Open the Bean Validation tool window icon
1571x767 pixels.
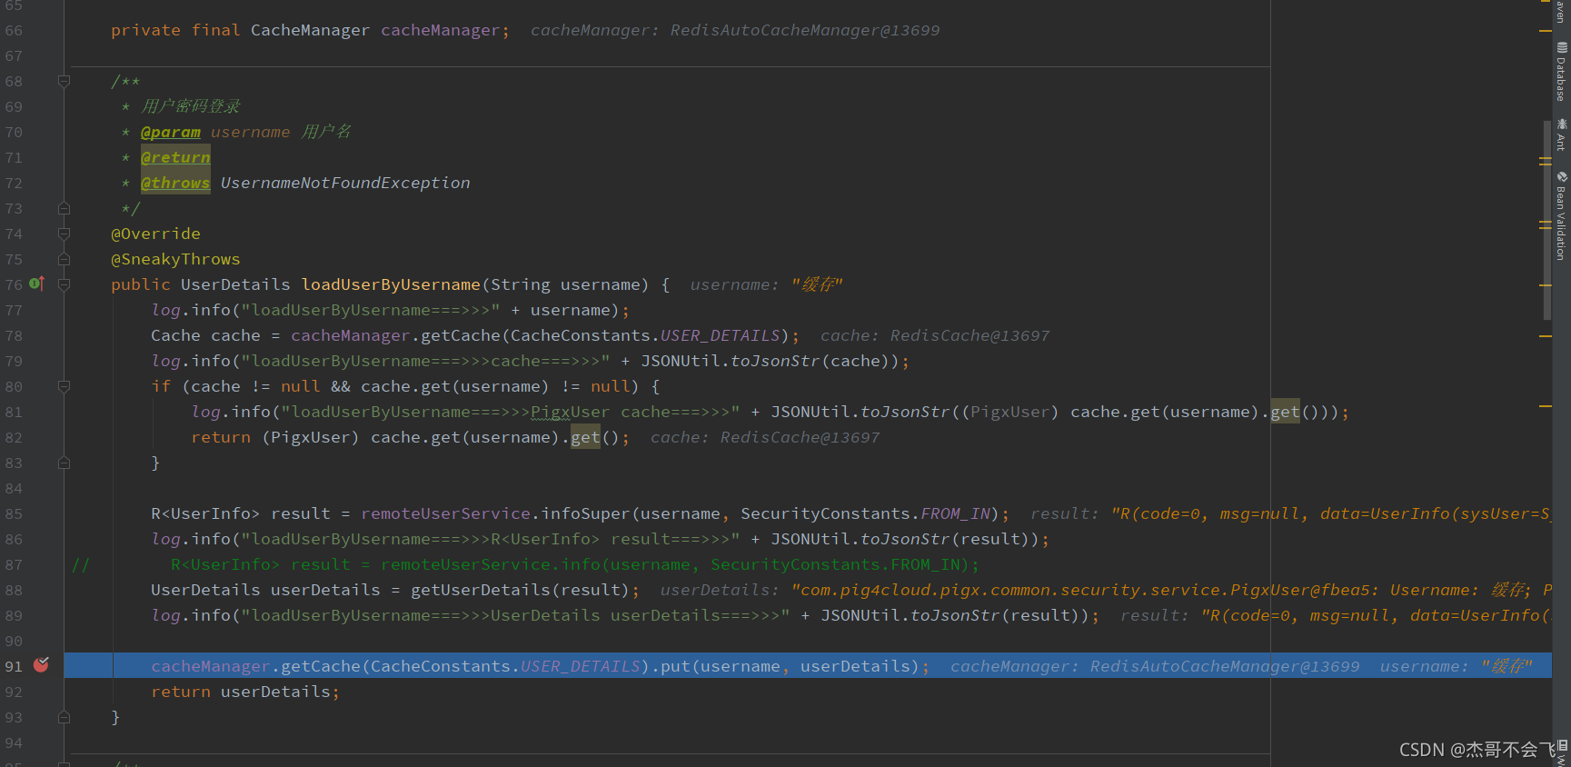coord(1562,176)
